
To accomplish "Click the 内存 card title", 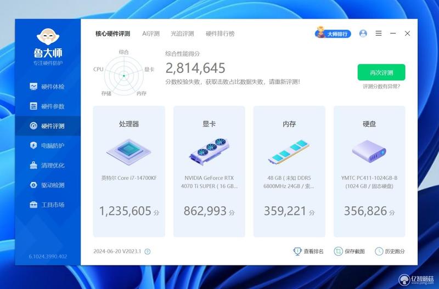I will point(289,124).
